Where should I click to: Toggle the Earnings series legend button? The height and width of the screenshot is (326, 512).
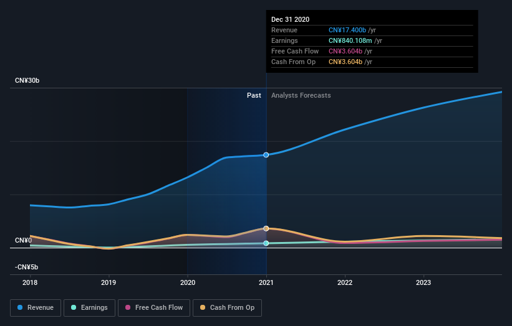(x=89, y=308)
